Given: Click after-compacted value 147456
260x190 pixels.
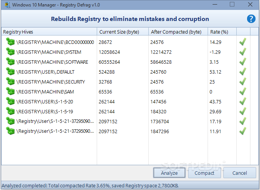Looking at the screenshot, I should coord(158,102).
